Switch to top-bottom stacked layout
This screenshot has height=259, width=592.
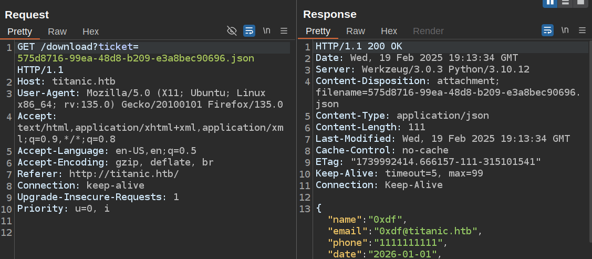coord(565,3)
